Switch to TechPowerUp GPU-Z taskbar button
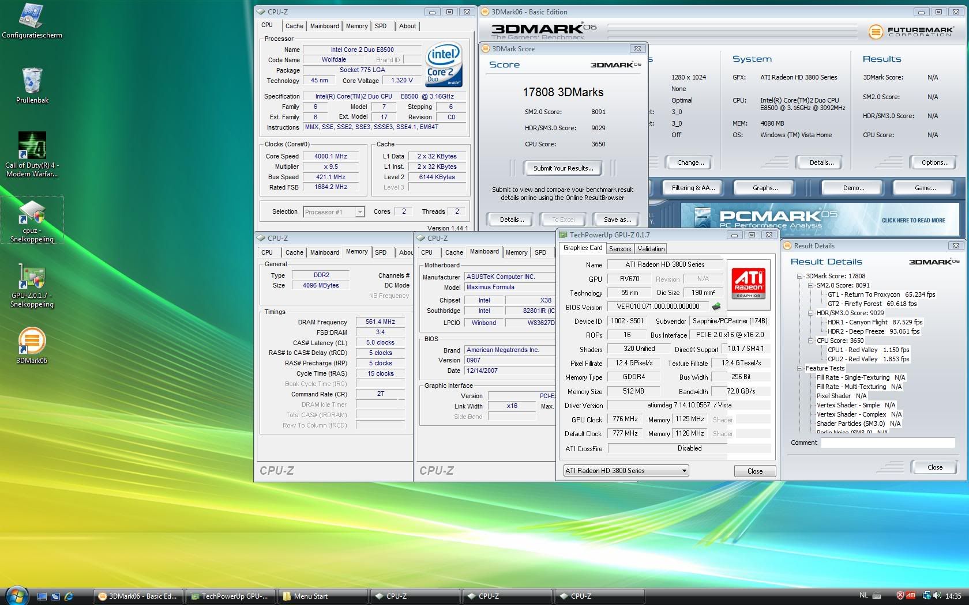Screen dimensions: 969x605 click(x=230, y=596)
